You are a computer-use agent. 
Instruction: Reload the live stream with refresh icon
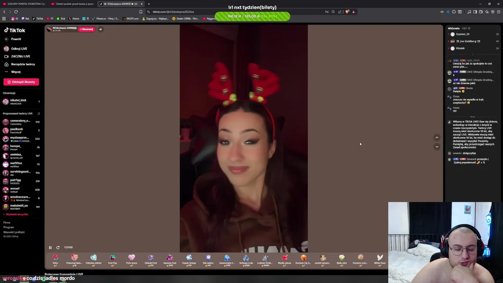[58, 247]
